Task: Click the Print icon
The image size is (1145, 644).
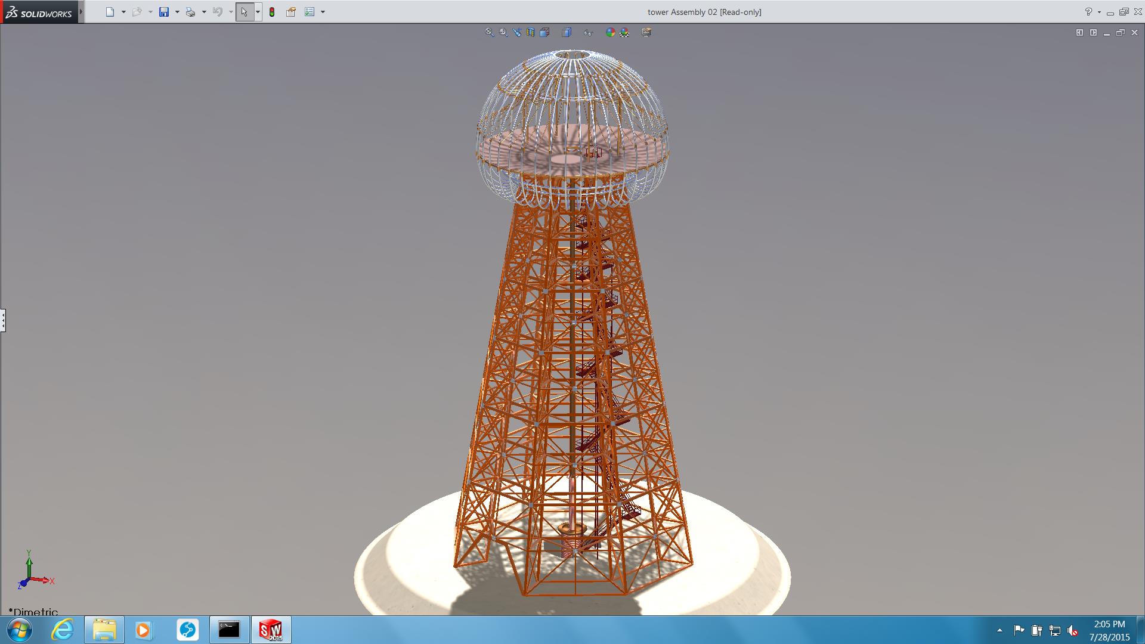Action: click(x=190, y=12)
